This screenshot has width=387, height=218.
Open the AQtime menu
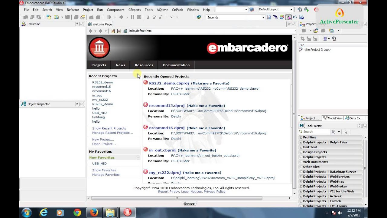tap(162, 10)
